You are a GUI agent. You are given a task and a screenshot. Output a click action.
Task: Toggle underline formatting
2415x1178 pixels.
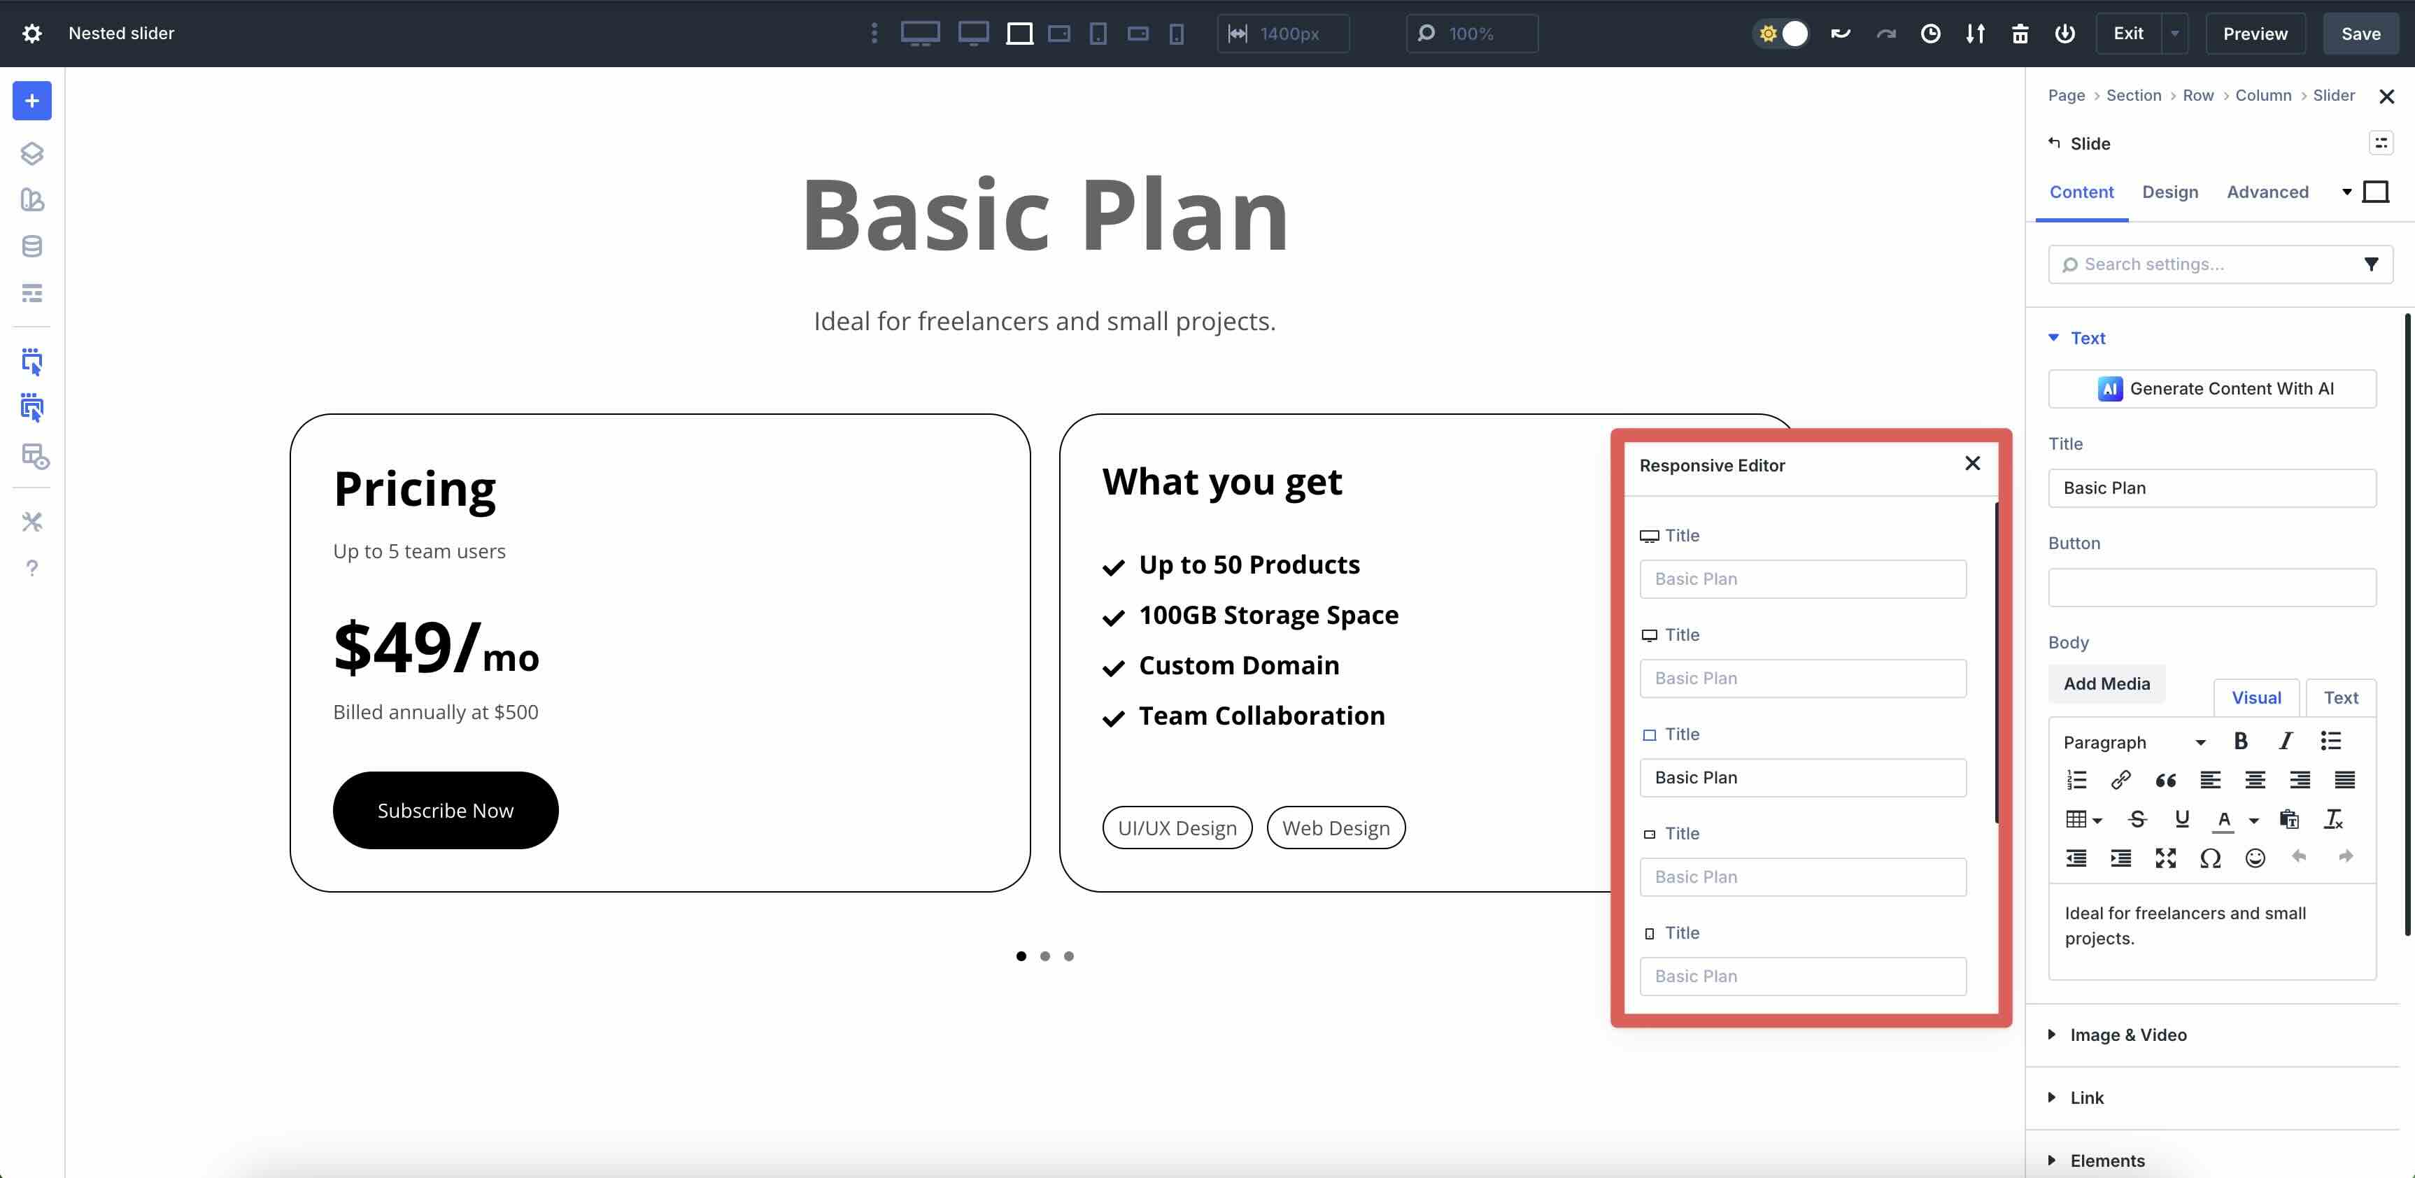click(x=2183, y=818)
